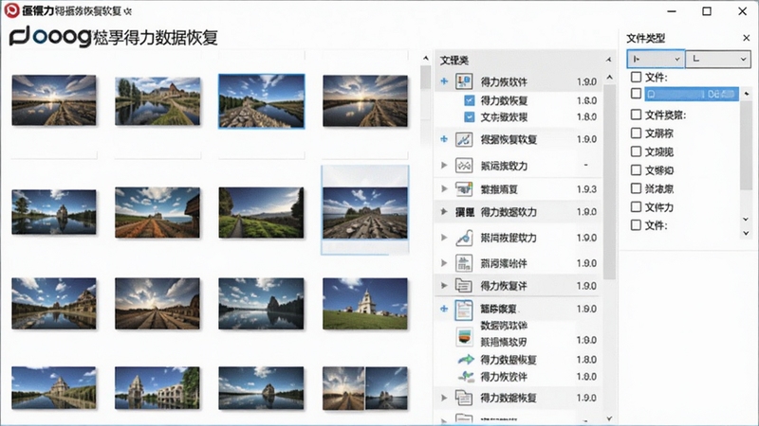Expand the triangle of the dash-version row
The image size is (759, 426).
point(444,165)
